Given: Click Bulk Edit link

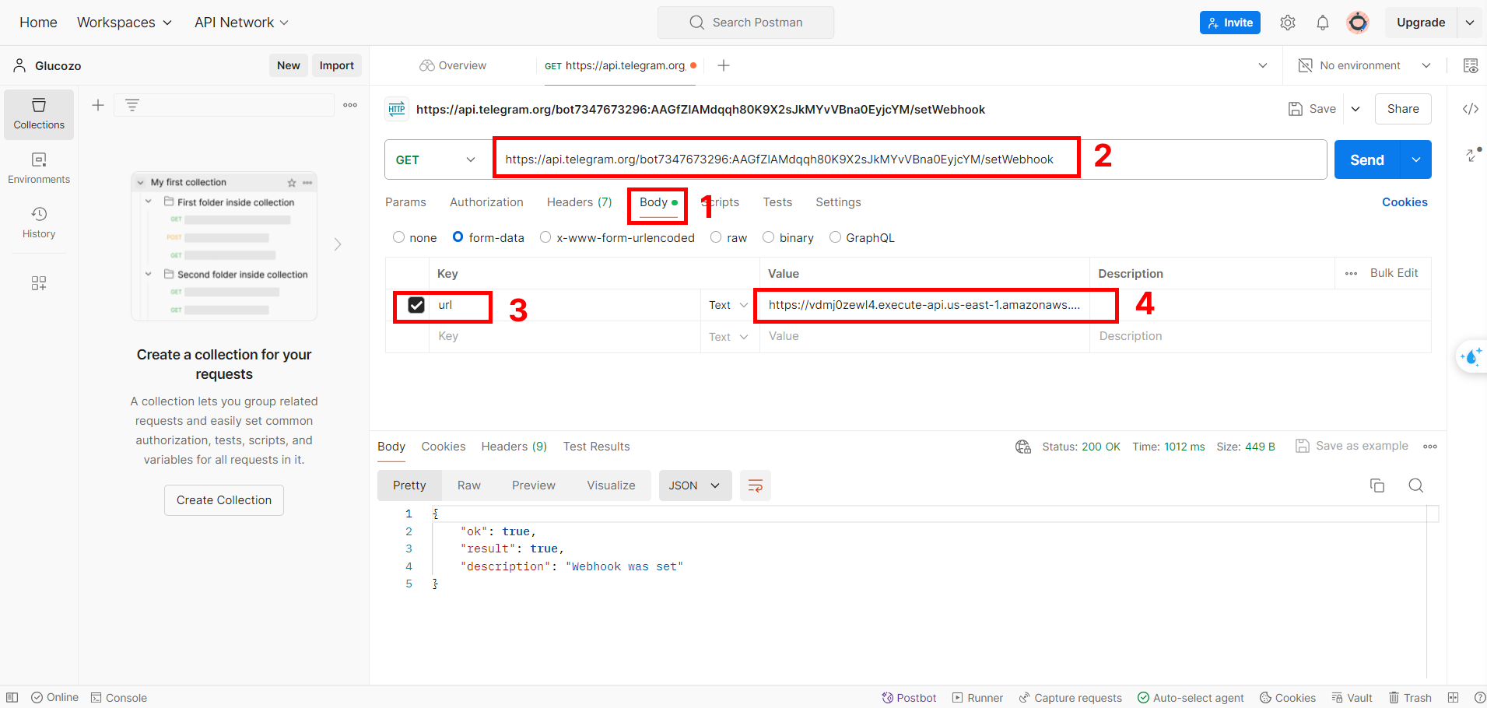Looking at the screenshot, I should coord(1394,273).
